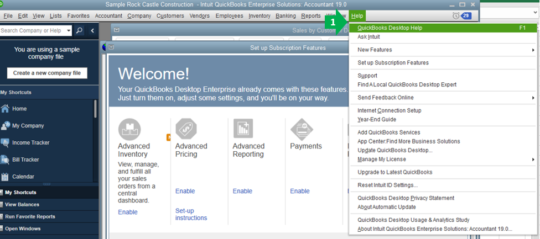Open the Income Tracker icon
Image resolution: width=540 pixels, height=239 pixels.
pyautogui.click(x=5, y=142)
